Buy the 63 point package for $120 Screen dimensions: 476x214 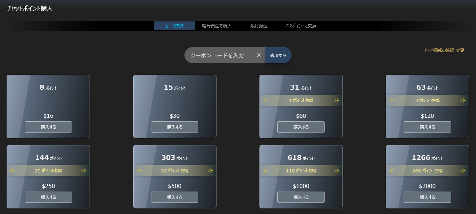[x=427, y=127]
